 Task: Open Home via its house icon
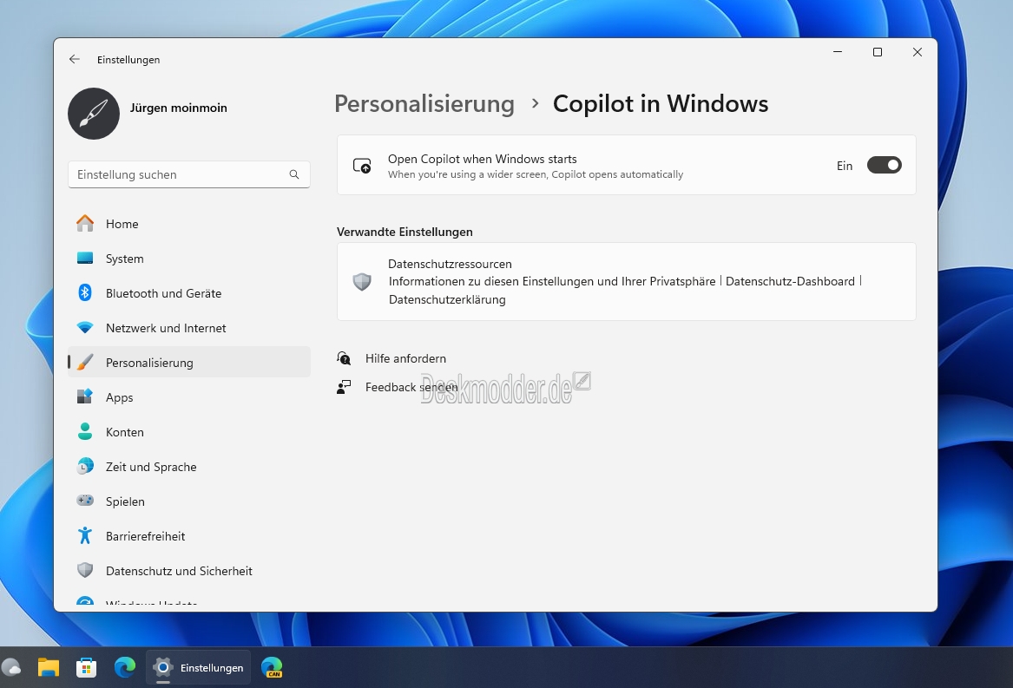pos(84,224)
